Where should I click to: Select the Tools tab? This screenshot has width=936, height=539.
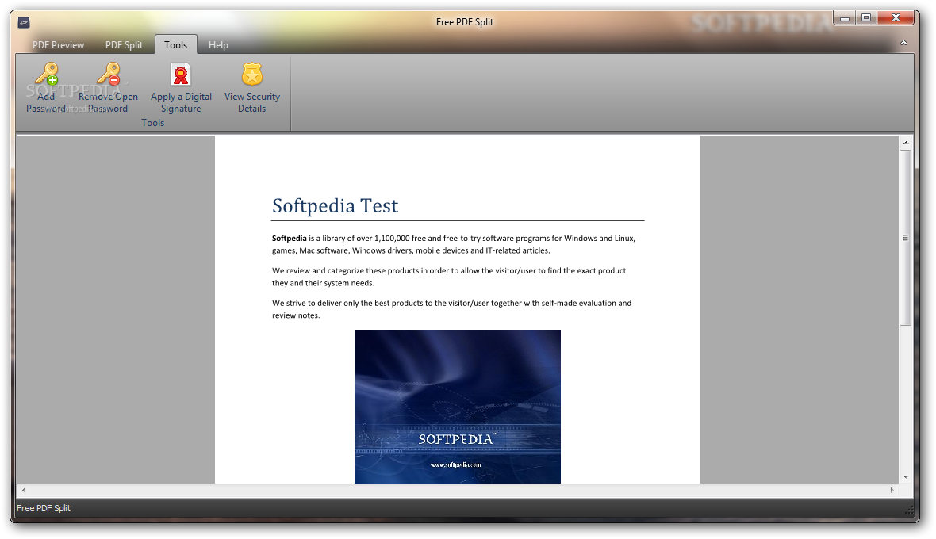point(175,44)
